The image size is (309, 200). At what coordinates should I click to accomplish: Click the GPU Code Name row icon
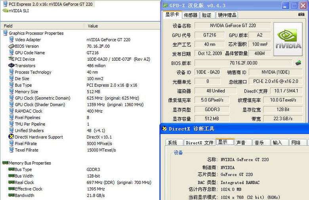pyautogui.click(x=11, y=52)
